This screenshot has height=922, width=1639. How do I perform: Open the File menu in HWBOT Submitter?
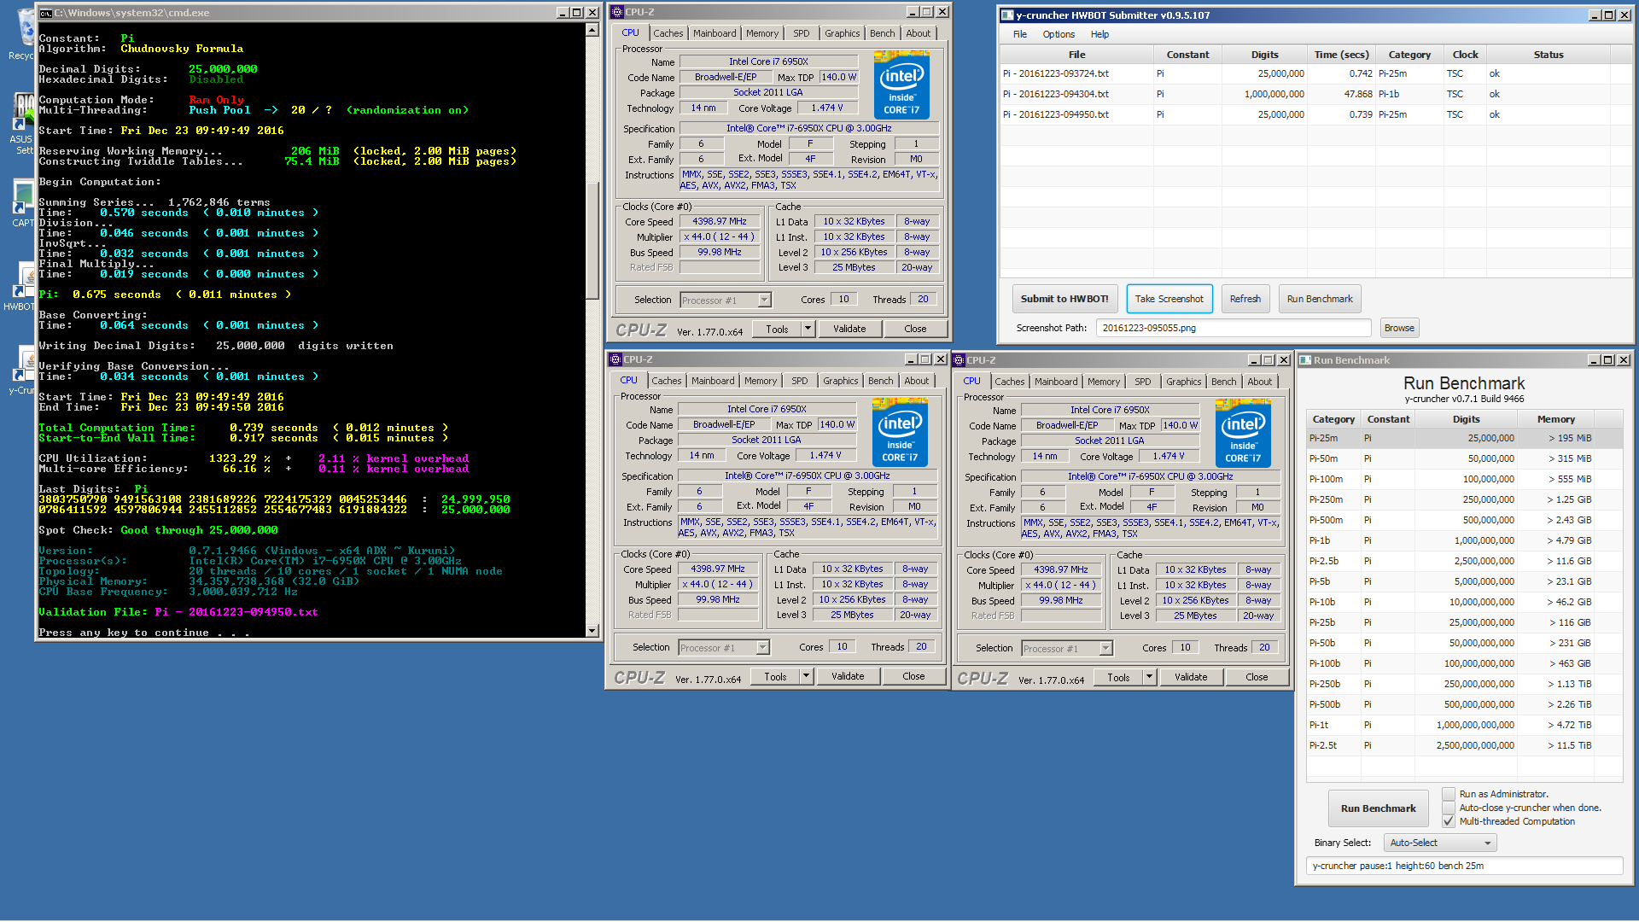[1020, 34]
